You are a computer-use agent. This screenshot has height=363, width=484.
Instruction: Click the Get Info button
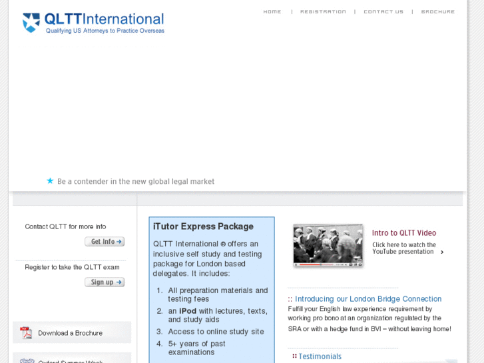105,242
